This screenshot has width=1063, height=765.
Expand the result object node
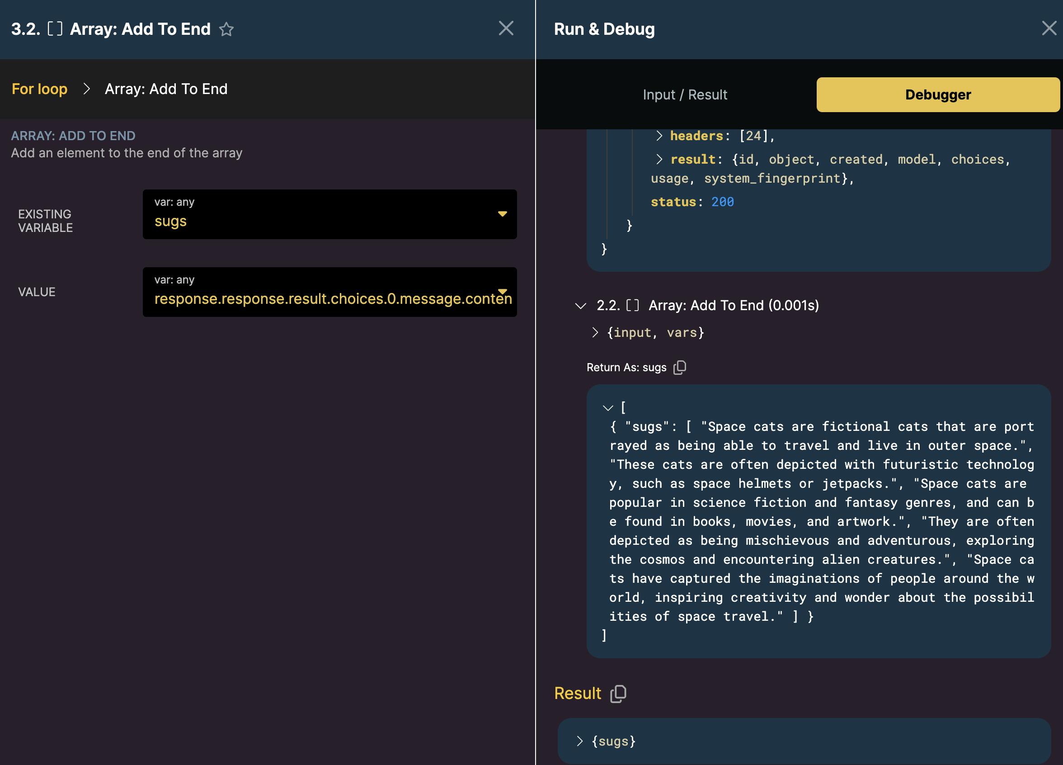click(x=659, y=159)
